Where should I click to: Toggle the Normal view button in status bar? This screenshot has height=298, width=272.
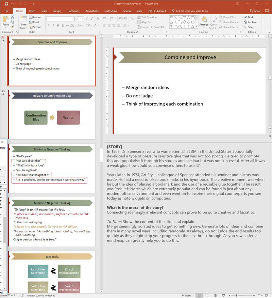point(199,295)
